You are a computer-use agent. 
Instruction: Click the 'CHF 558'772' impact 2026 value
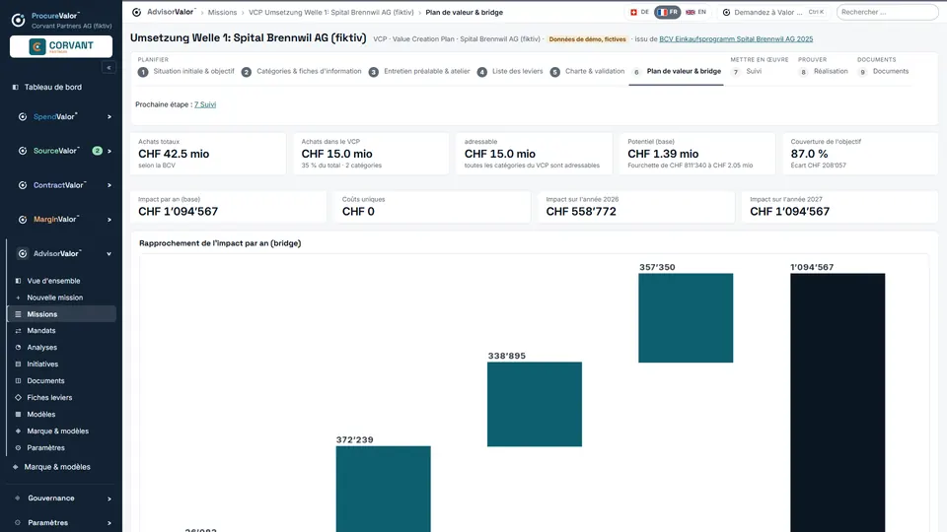point(581,211)
